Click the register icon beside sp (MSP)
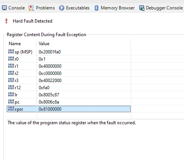184x160 pixels. pyautogui.click(x=11, y=52)
